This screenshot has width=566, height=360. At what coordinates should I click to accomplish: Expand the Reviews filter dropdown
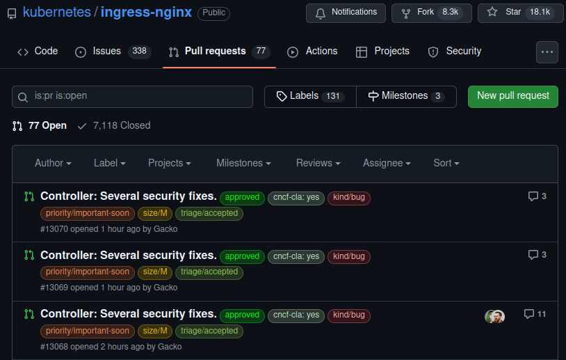point(318,163)
